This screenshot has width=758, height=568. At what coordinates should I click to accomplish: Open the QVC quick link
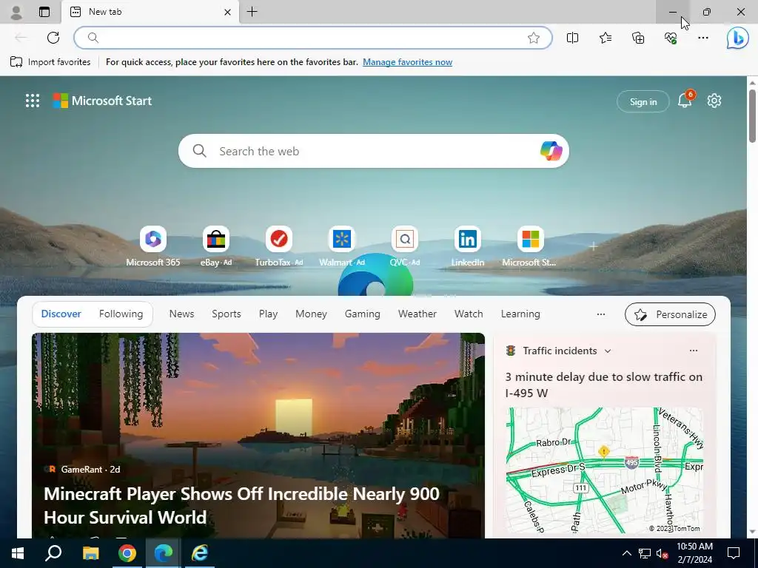405,246
